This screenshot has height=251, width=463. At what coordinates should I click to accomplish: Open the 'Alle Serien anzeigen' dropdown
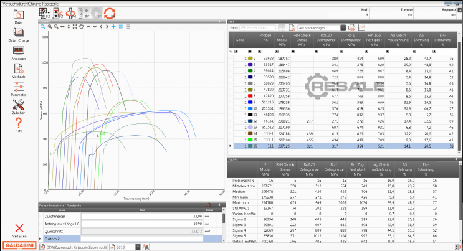tap(343, 27)
